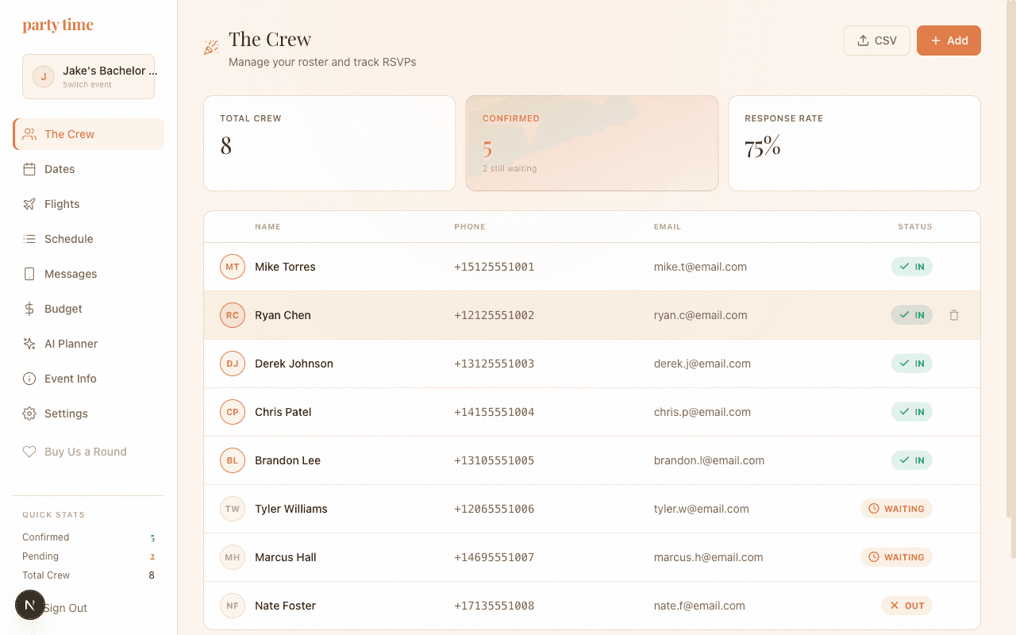This screenshot has height=635, width=1016.
Task: Follow the Buy Us a Round link
Action: 85,452
